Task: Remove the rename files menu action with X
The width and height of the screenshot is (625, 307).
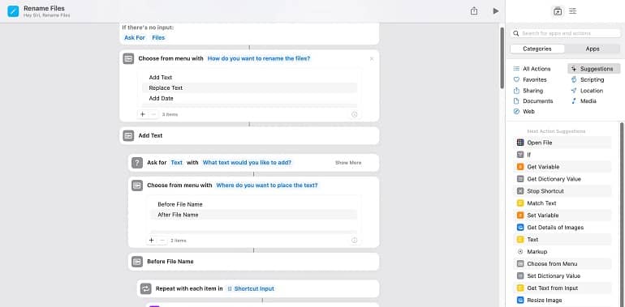Action: pos(372,59)
